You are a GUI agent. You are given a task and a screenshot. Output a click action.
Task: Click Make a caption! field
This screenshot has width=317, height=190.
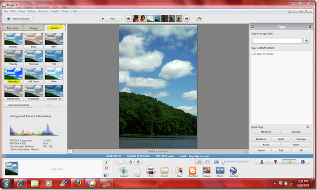[158, 152]
